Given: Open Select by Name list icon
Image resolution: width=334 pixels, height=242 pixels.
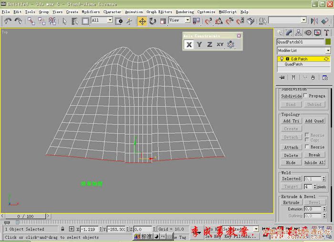Looking at the screenshot, I should click(74, 21).
